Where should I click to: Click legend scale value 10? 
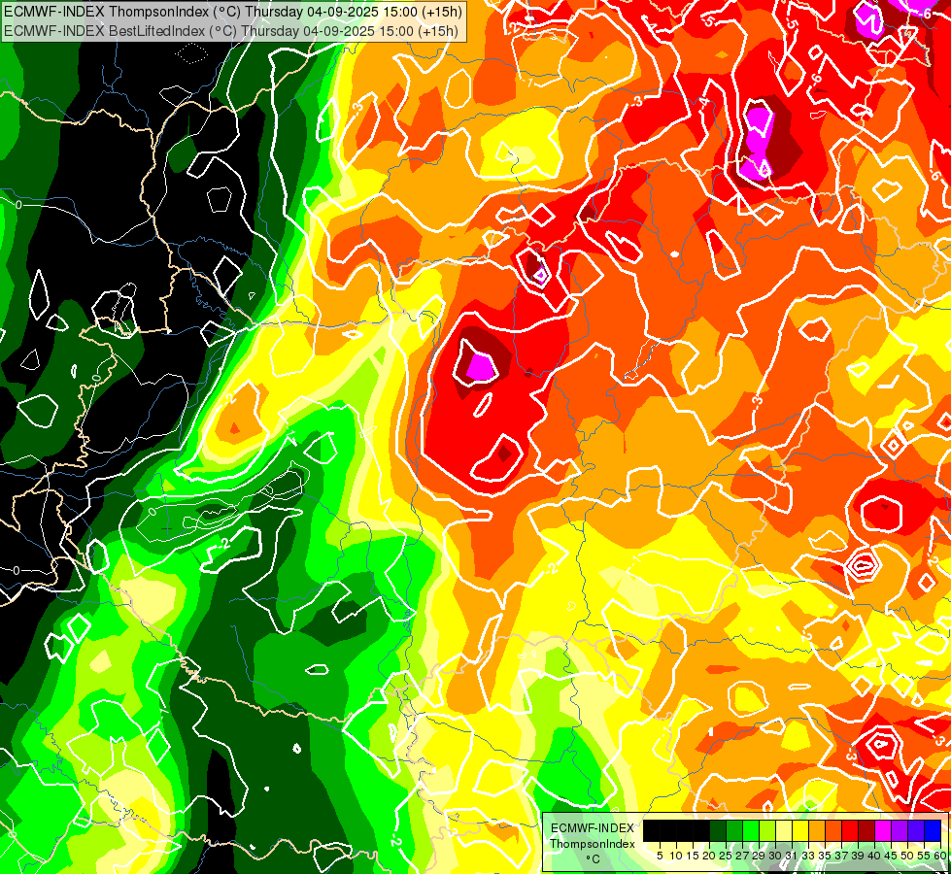coord(676,856)
